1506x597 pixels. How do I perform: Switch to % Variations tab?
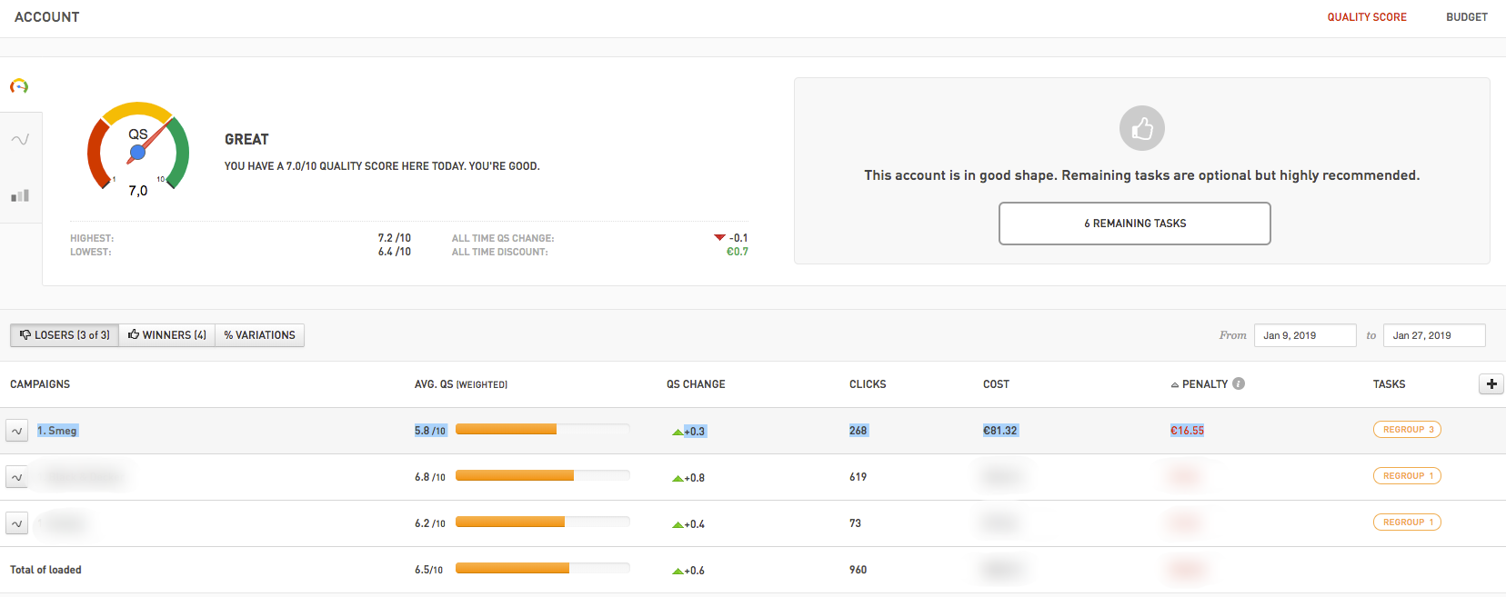coord(260,335)
